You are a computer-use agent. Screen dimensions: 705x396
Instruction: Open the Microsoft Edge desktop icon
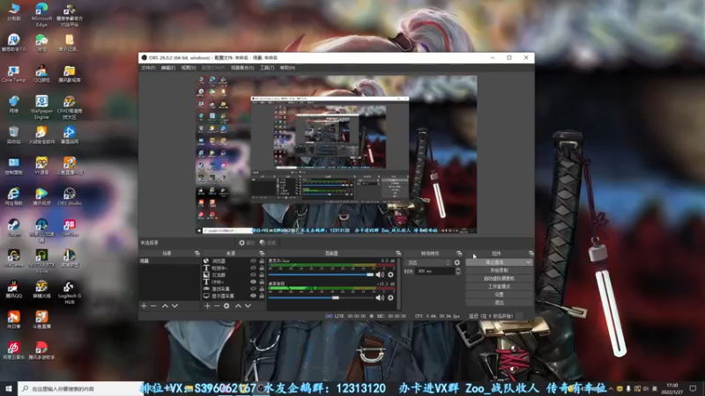click(x=41, y=15)
